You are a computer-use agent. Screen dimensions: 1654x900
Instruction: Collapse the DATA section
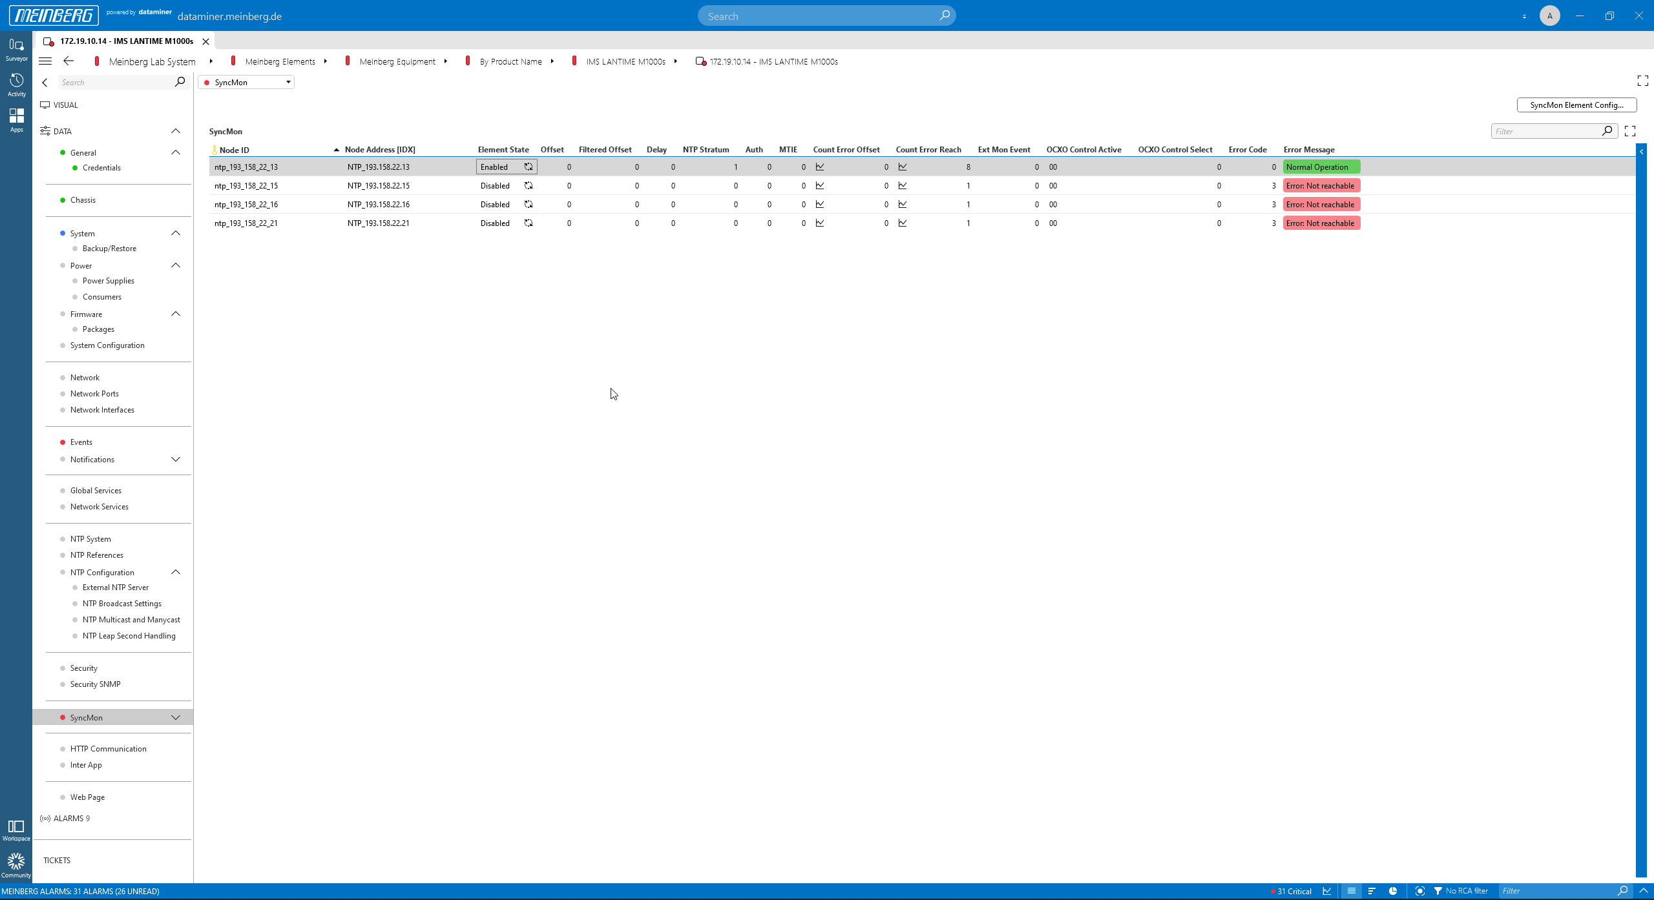(176, 131)
